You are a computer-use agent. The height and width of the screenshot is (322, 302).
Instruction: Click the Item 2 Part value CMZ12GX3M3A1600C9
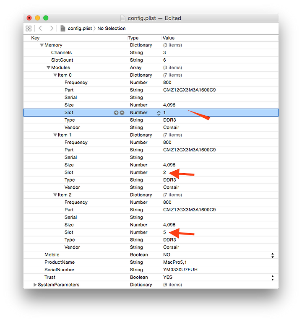pyautogui.click(x=190, y=210)
